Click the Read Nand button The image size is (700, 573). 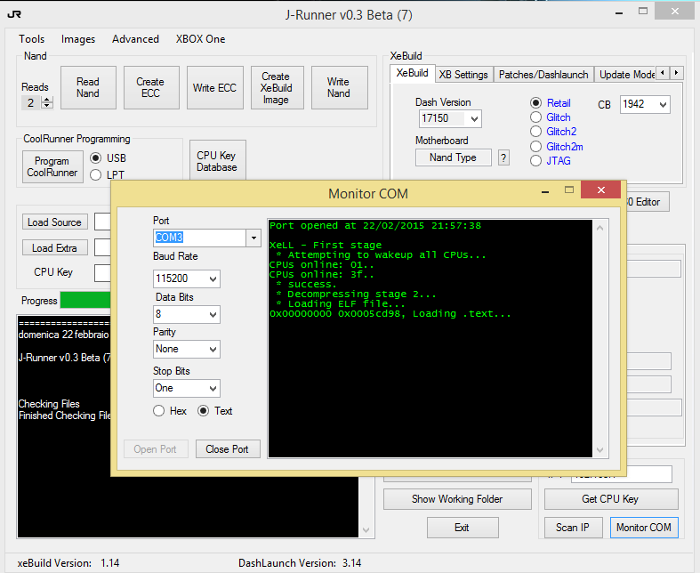88,87
